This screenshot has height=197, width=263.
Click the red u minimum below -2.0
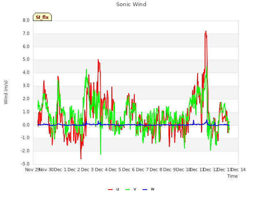[81, 158]
